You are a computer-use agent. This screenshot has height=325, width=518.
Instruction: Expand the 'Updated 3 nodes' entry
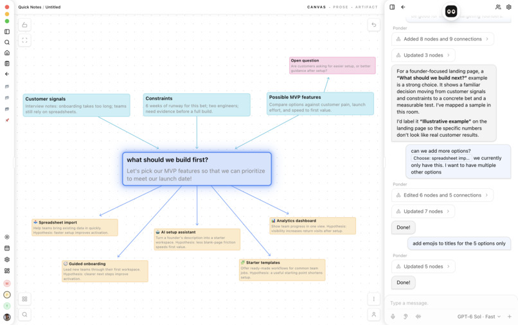pyautogui.click(x=423, y=55)
